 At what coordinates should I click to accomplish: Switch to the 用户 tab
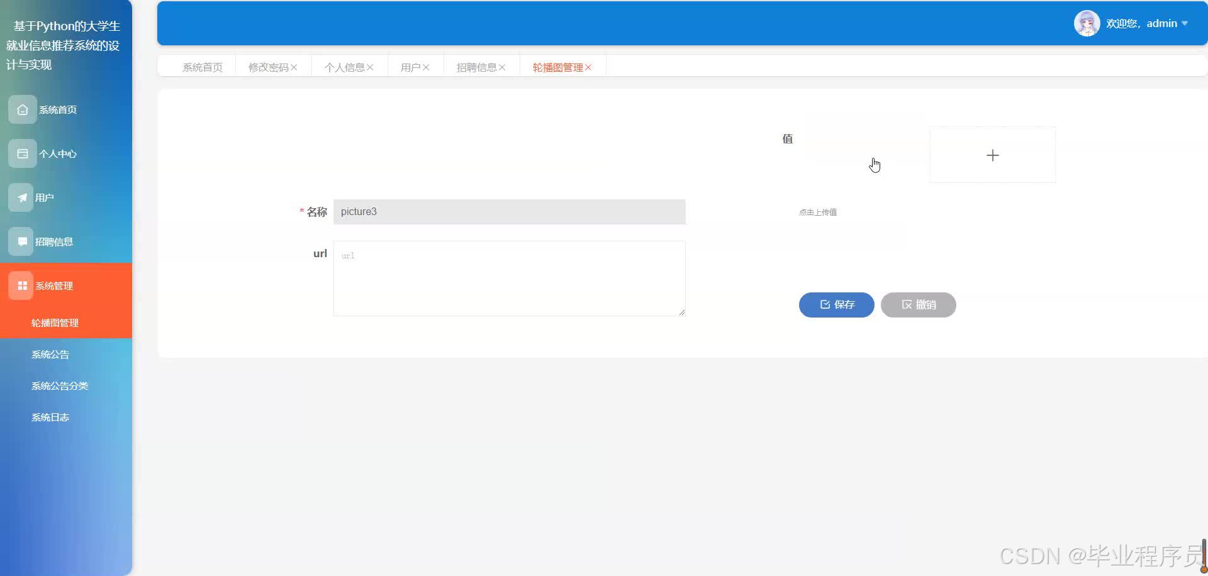[411, 67]
